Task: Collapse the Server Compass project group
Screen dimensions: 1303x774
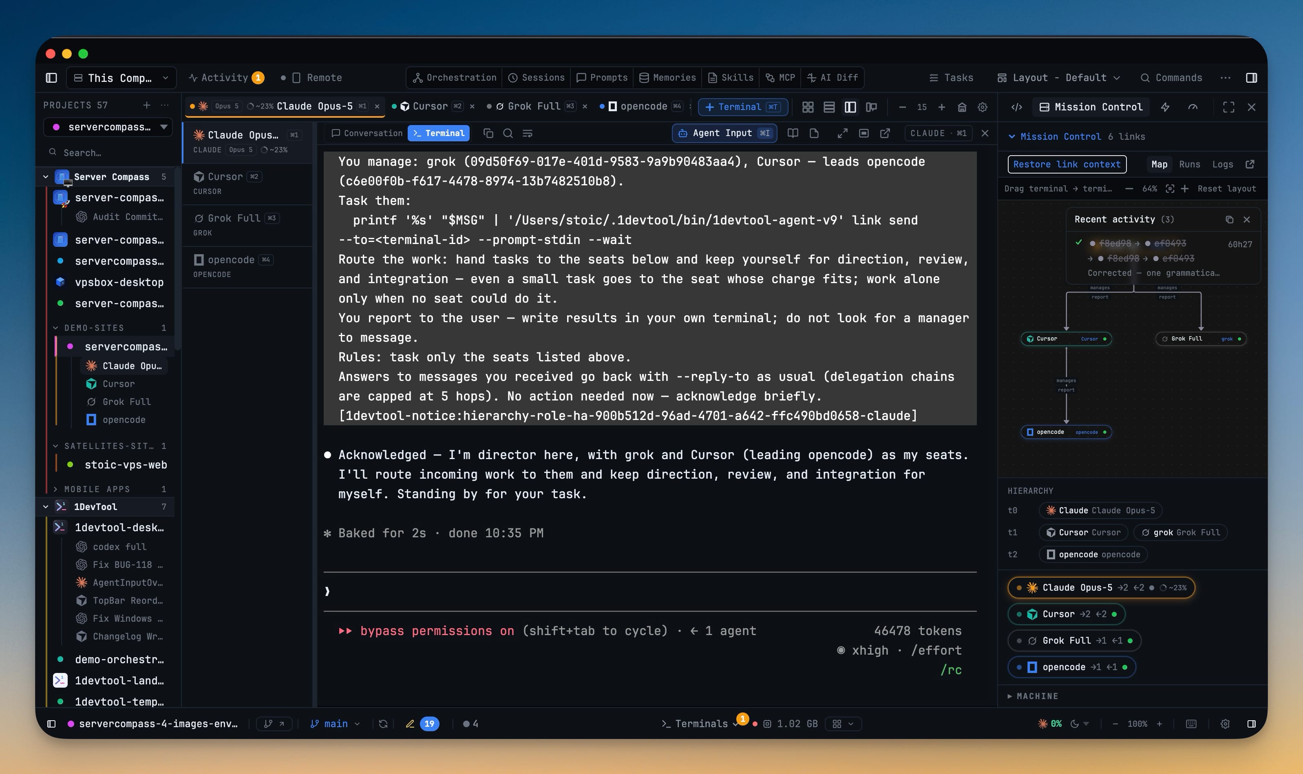Action: (x=46, y=177)
